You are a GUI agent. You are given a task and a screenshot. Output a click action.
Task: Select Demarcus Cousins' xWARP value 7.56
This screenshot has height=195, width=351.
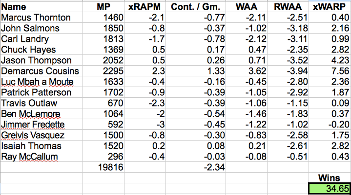coord(330,71)
